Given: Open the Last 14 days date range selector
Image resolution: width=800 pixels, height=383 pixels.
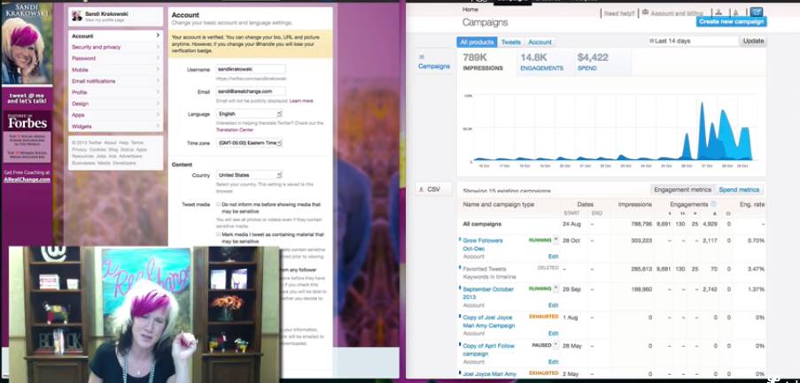Looking at the screenshot, I should pos(694,41).
